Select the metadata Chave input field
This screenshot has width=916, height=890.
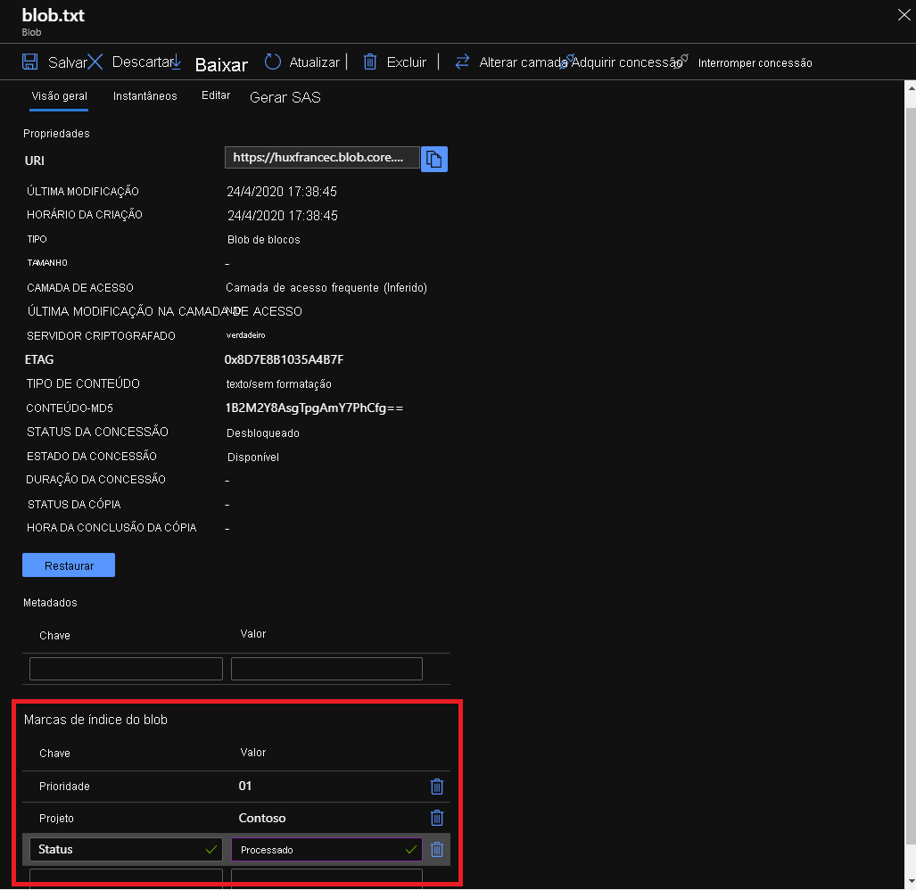point(125,669)
